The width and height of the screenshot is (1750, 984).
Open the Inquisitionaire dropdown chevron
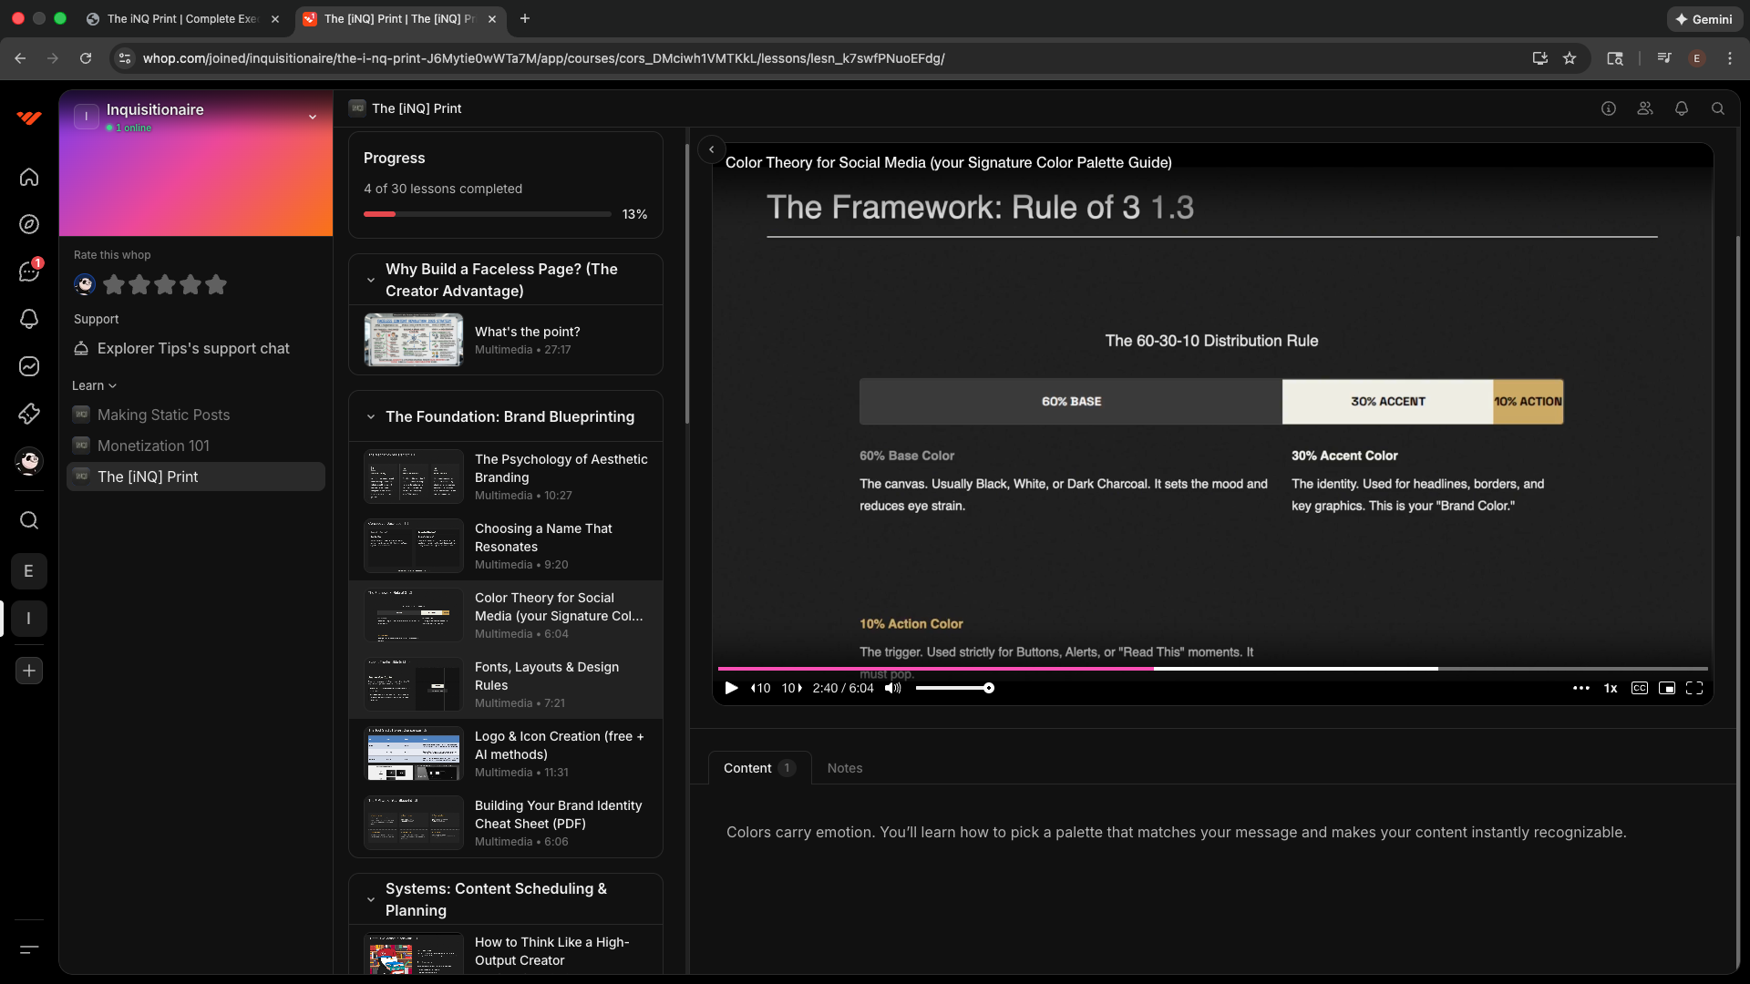click(x=313, y=117)
